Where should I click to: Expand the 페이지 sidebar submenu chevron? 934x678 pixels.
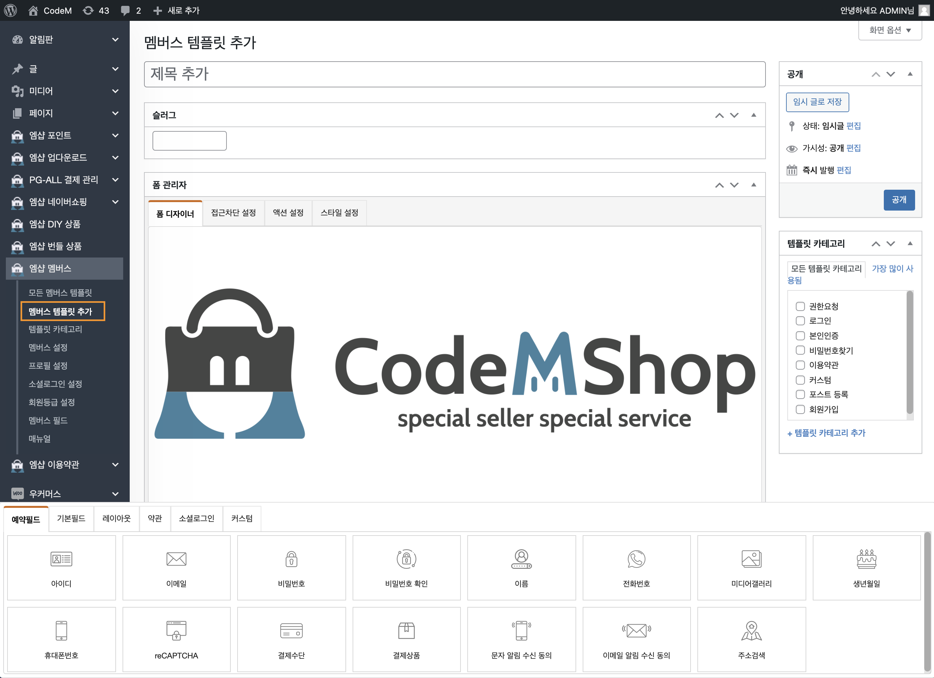point(115,113)
